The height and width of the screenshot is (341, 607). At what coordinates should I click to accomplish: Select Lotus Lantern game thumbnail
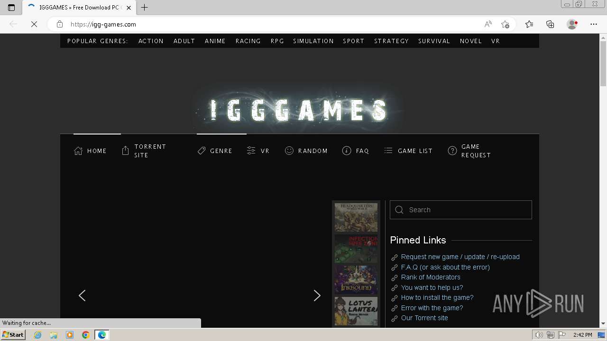[356, 311]
